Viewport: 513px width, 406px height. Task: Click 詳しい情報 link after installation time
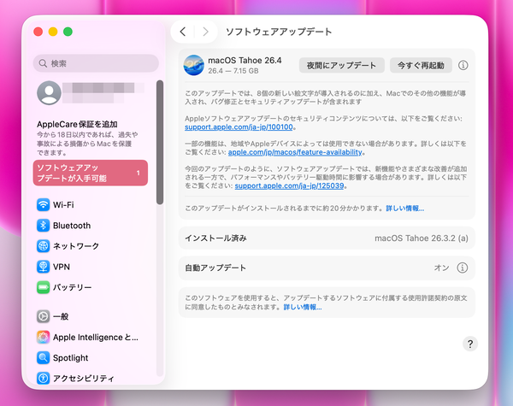[405, 209]
